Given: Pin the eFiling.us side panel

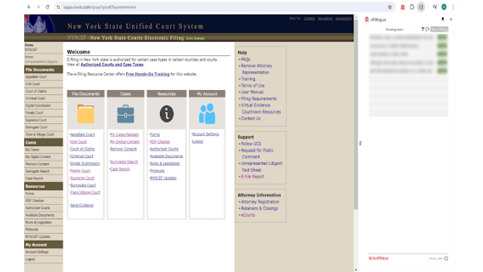Looking at the screenshot, I should click(x=442, y=19).
